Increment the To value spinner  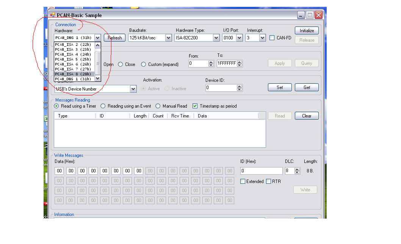pos(240,62)
